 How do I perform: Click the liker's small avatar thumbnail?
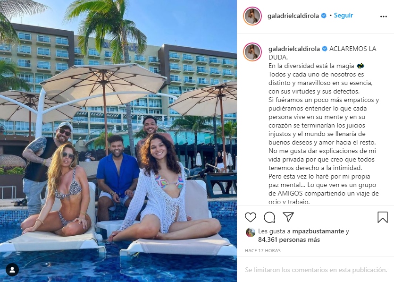click(x=250, y=233)
